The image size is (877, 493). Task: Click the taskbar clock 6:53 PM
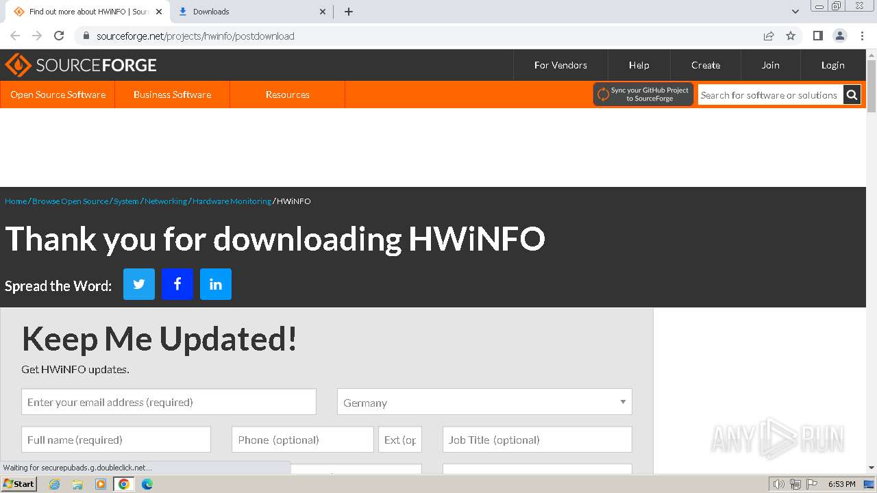841,484
